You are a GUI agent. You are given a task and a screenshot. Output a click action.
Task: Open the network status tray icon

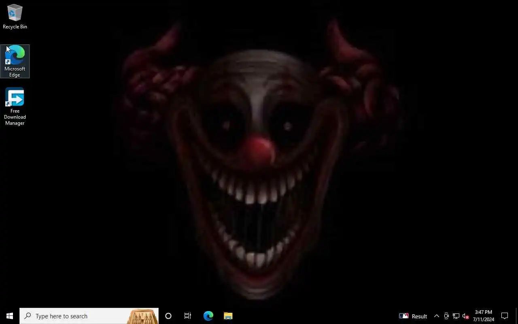(456, 316)
